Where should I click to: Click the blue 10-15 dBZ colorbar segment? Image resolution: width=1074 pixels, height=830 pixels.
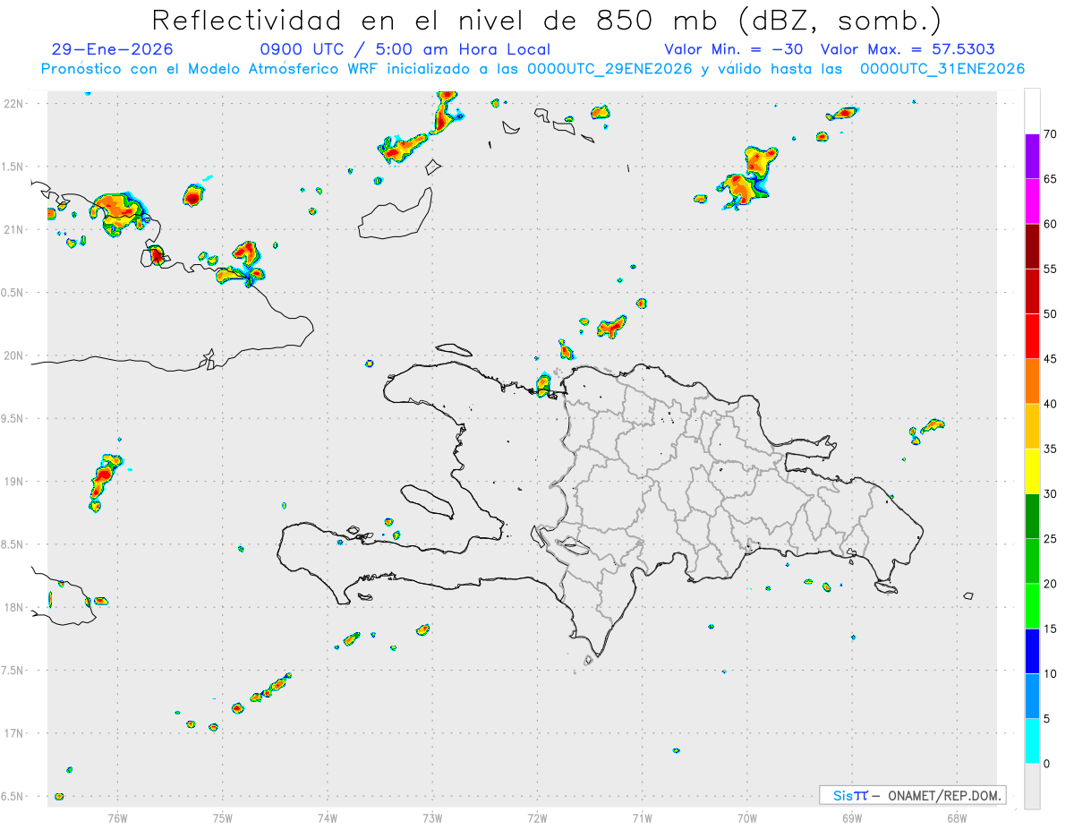click(1032, 651)
